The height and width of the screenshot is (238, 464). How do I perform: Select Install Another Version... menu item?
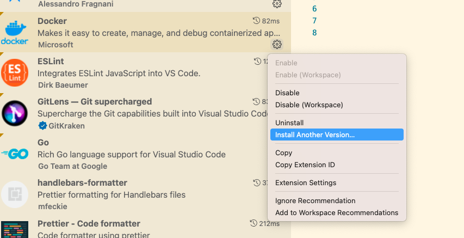coord(337,135)
